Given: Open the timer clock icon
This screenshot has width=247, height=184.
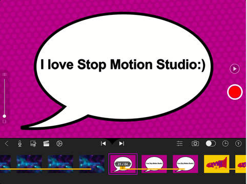Looking at the screenshot, I should pos(225,144).
